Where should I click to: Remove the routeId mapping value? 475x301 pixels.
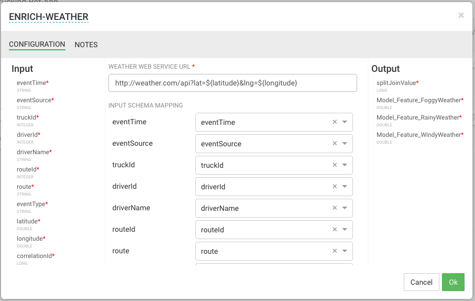[335, 230]
